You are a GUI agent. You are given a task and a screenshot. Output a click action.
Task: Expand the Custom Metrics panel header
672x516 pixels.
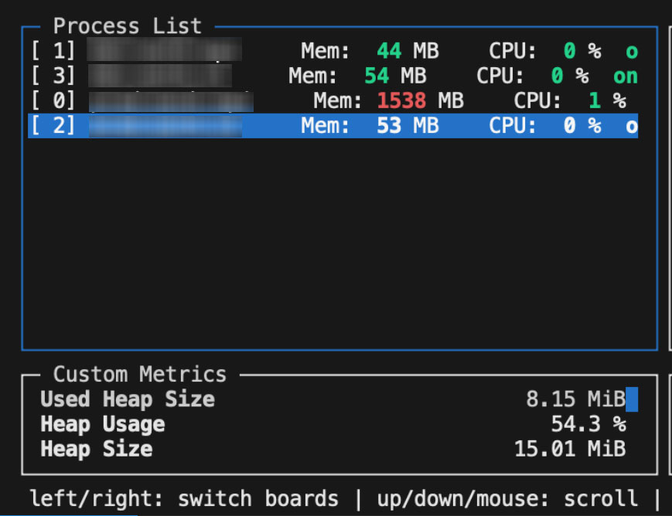pos(139,375)
